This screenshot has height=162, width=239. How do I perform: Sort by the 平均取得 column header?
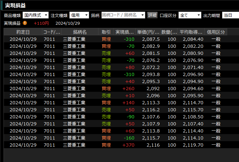pyautogui.click(x=191, y=32)
